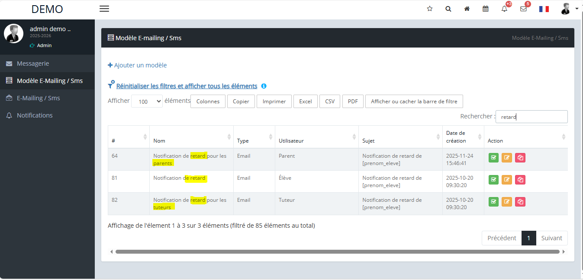The width and height of the screenshot is (583, 280).
Task: Toggle sidebar with hamburger menu icon
Action: [104, 9]
